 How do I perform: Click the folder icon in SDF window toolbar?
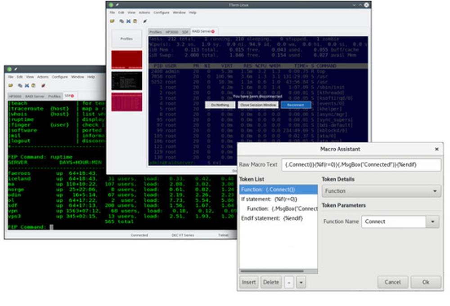pyautogui.click(x=11, y=85)
